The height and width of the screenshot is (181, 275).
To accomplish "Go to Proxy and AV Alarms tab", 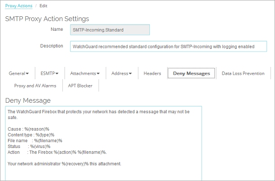I will [x=35, y=85].
